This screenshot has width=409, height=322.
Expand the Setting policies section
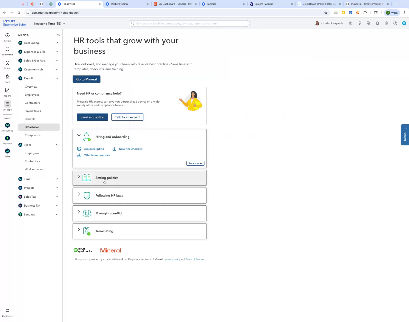pos(140,178)
